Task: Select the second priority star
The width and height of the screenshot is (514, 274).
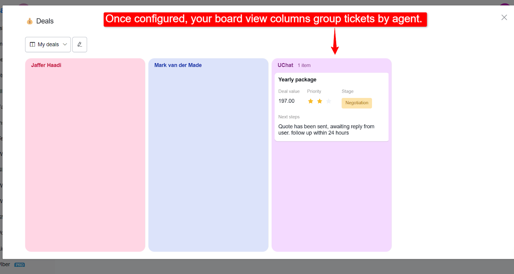Action: (320, 101)
